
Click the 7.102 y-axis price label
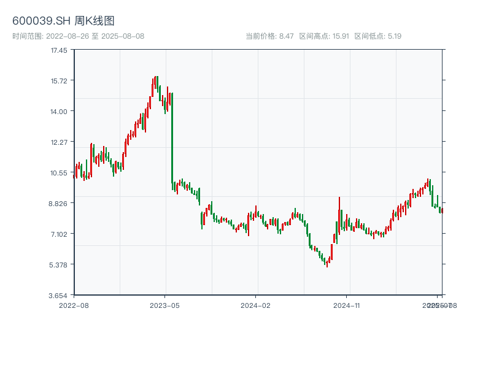click(x=59, y=234)
